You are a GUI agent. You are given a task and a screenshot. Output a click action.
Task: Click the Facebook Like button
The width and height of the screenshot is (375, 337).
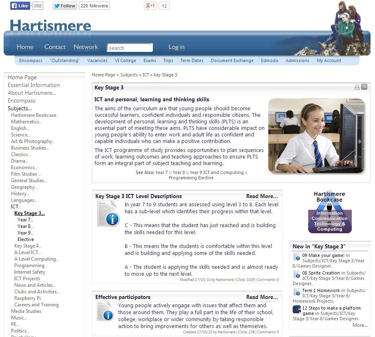pyautogui.click(x=20, y=6)
